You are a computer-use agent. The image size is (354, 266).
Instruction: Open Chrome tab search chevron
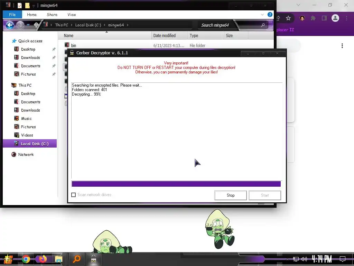[298, 5]
